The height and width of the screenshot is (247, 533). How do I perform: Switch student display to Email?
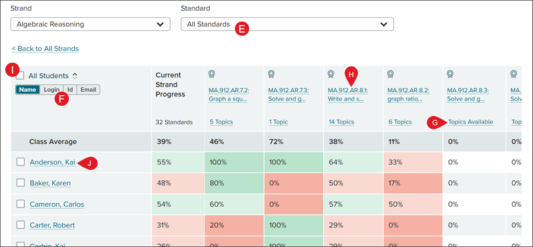click(88, 90)
